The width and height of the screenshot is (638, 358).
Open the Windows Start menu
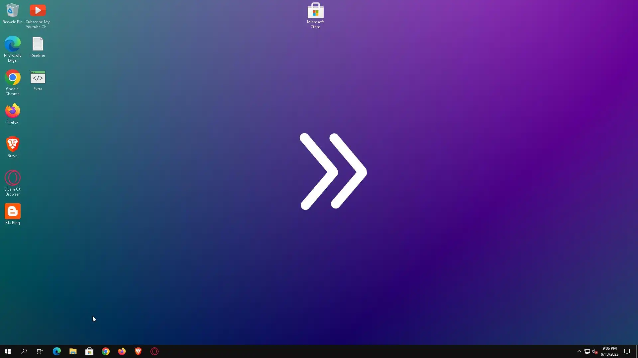point(8,351)
